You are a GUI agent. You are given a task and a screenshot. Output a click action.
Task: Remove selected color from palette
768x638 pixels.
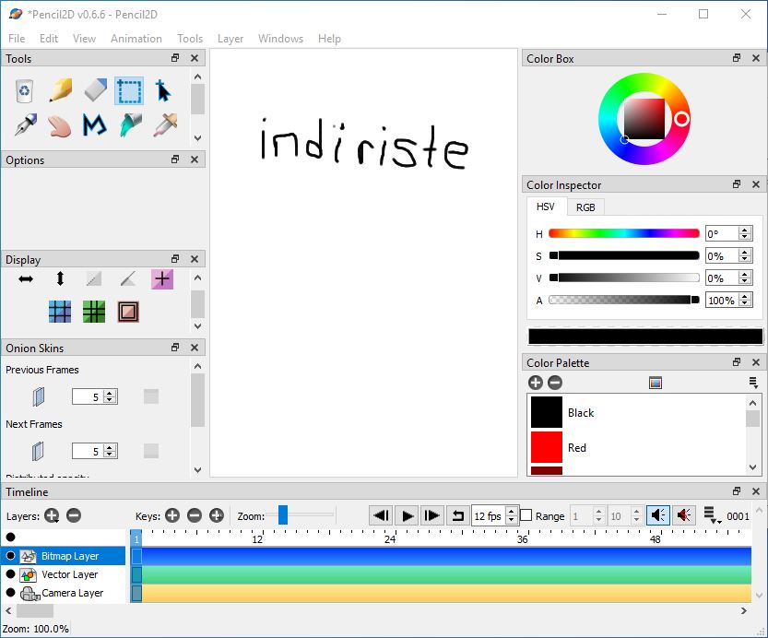(x=555, y=383)
